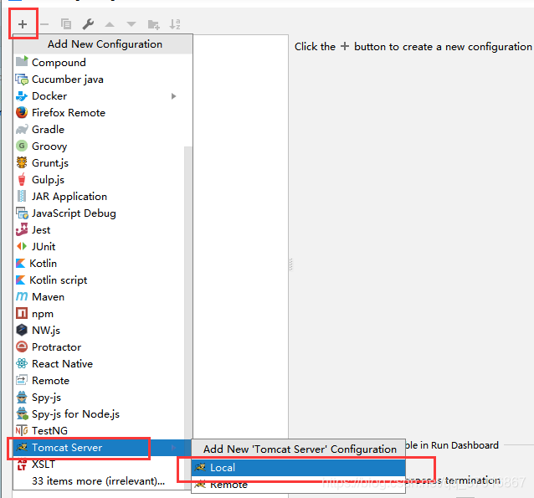Open Edit Templates wrench icon

coord(88,23)
